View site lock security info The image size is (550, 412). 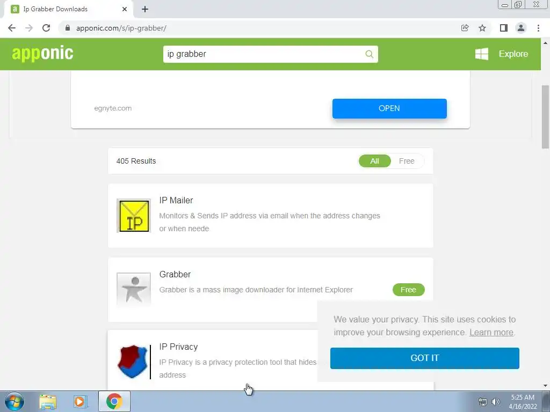click(68, 28)
